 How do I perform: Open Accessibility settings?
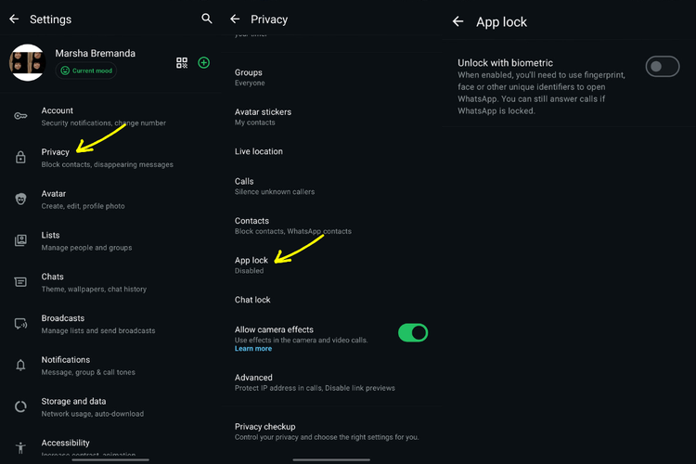pos(110,446)
